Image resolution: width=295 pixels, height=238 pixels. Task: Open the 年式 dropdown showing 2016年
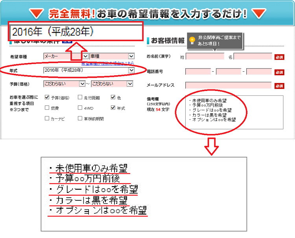tap(89, 70)
